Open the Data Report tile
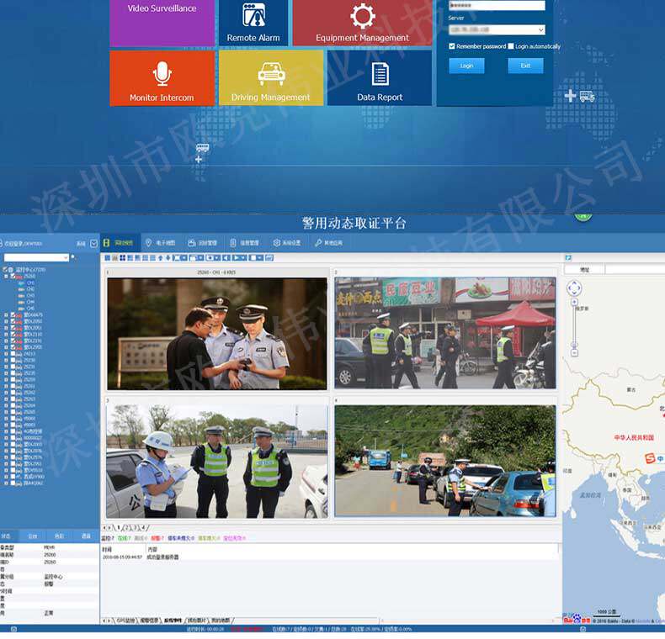The height and width of the screenshot is (639, 665). coord(380,78)
